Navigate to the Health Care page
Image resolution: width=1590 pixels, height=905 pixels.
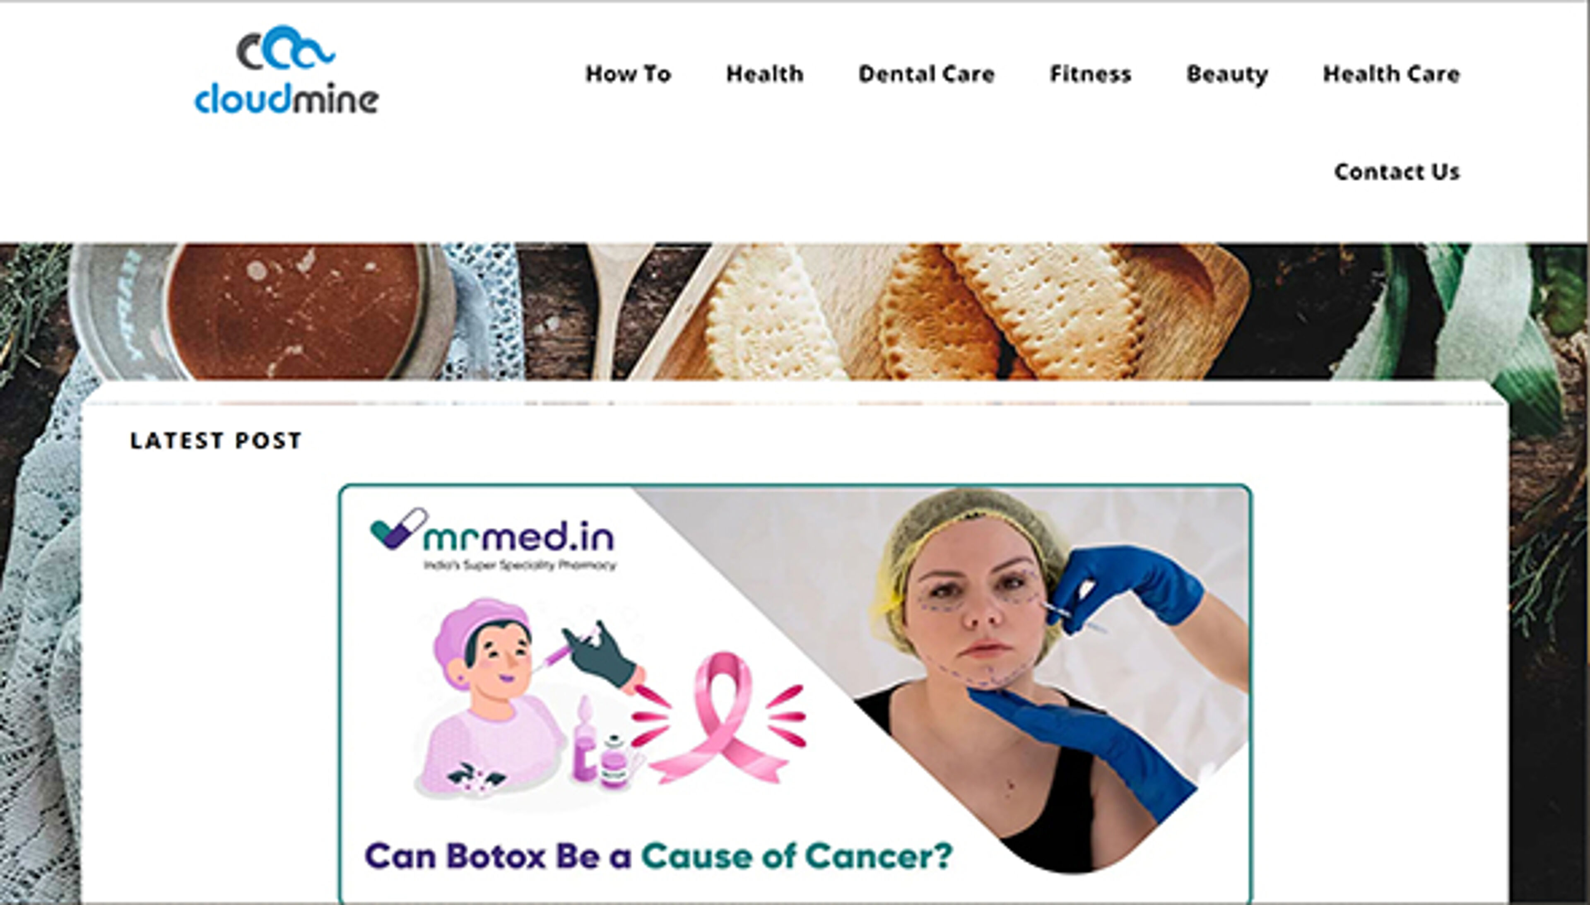tap(1391, 74)
